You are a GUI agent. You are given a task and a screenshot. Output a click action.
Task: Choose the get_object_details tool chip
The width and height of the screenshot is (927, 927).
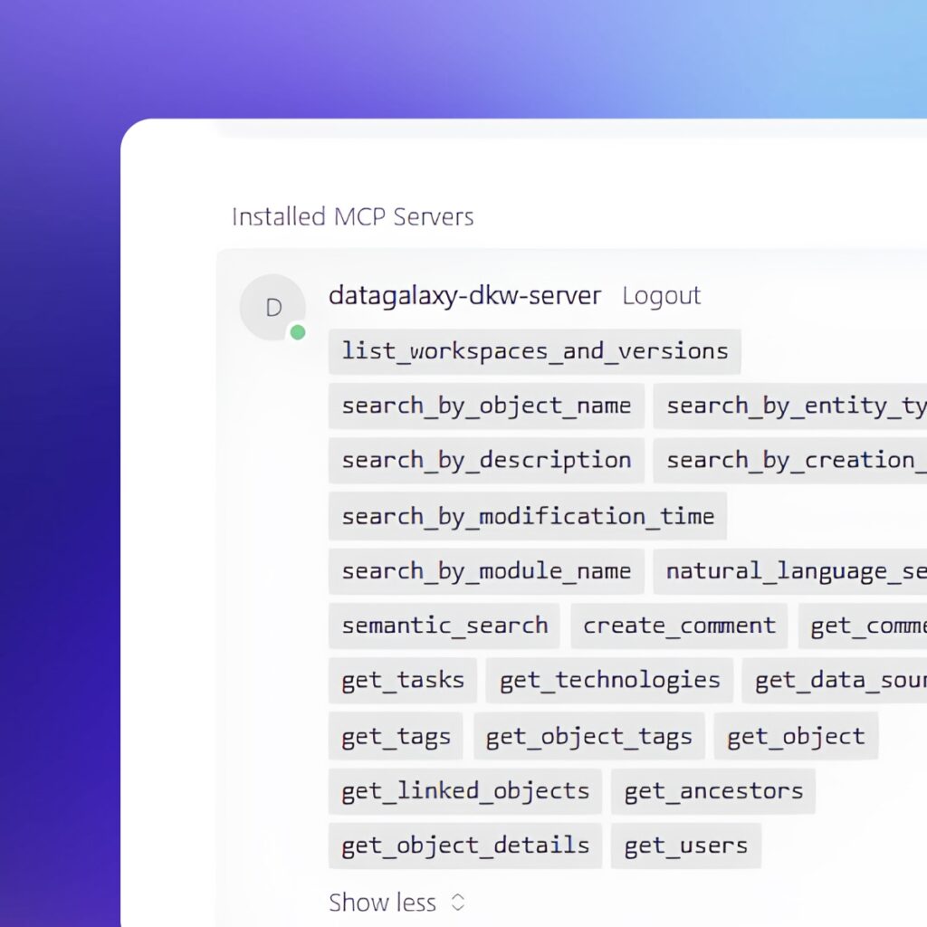(x=465, y=846)
